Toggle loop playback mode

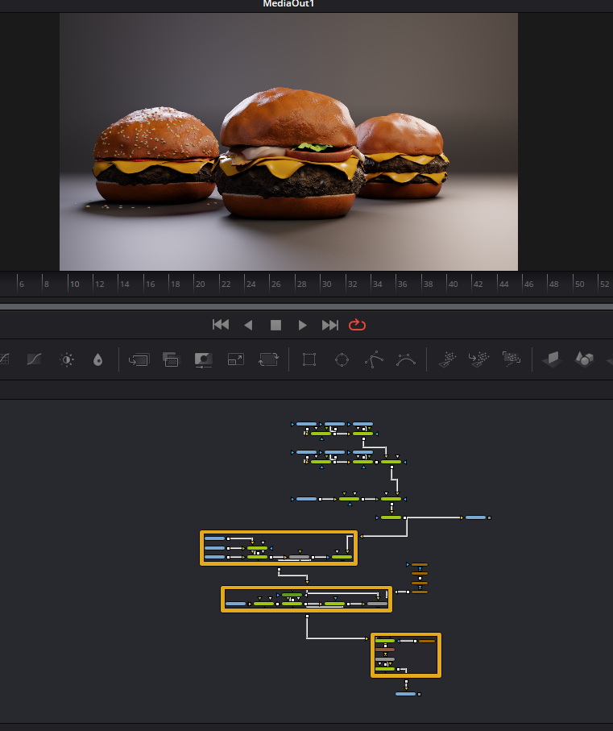[x=357, y=325]
